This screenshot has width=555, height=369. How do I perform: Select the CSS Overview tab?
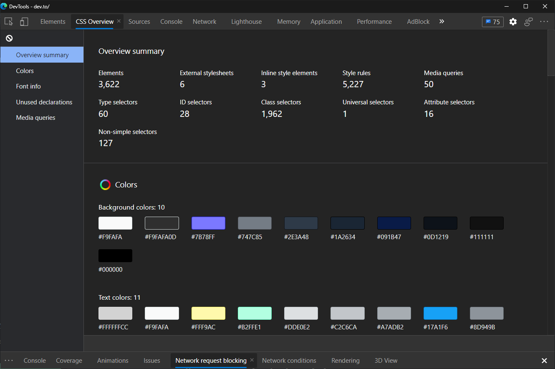pos(95,22)
